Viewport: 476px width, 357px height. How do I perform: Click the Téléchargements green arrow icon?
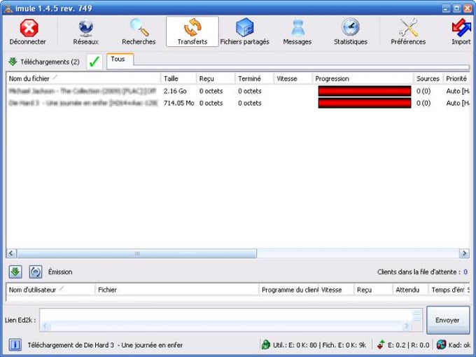pos(13,62)
